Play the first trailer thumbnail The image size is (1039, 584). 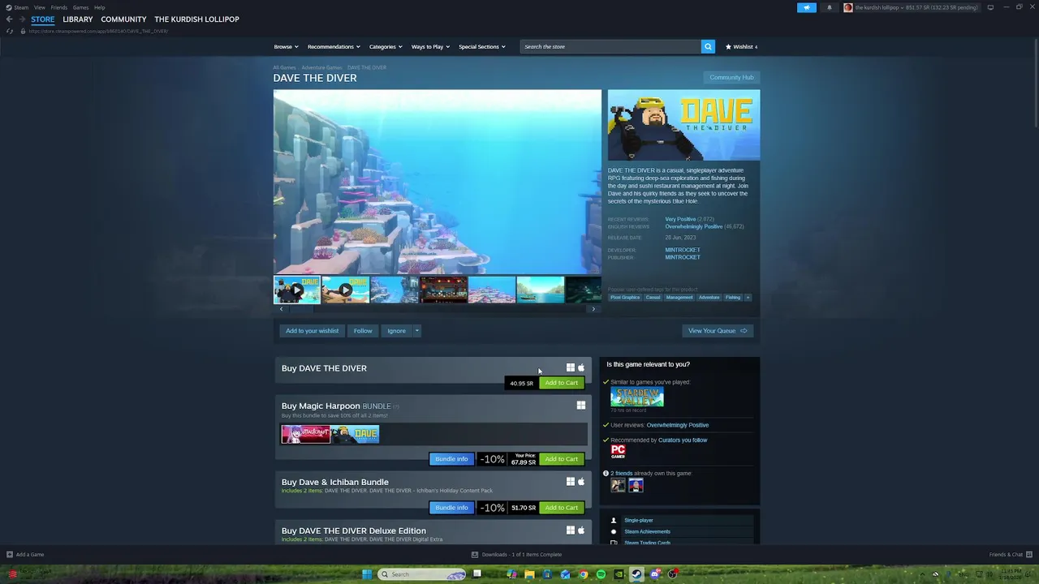click(x=297, y=290)
